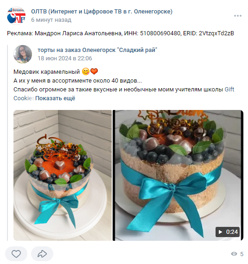Image resolution: width=248 pixels, height=264 pixels.
Task: Like the post with the heart icon
Action: tap(16, 254)
